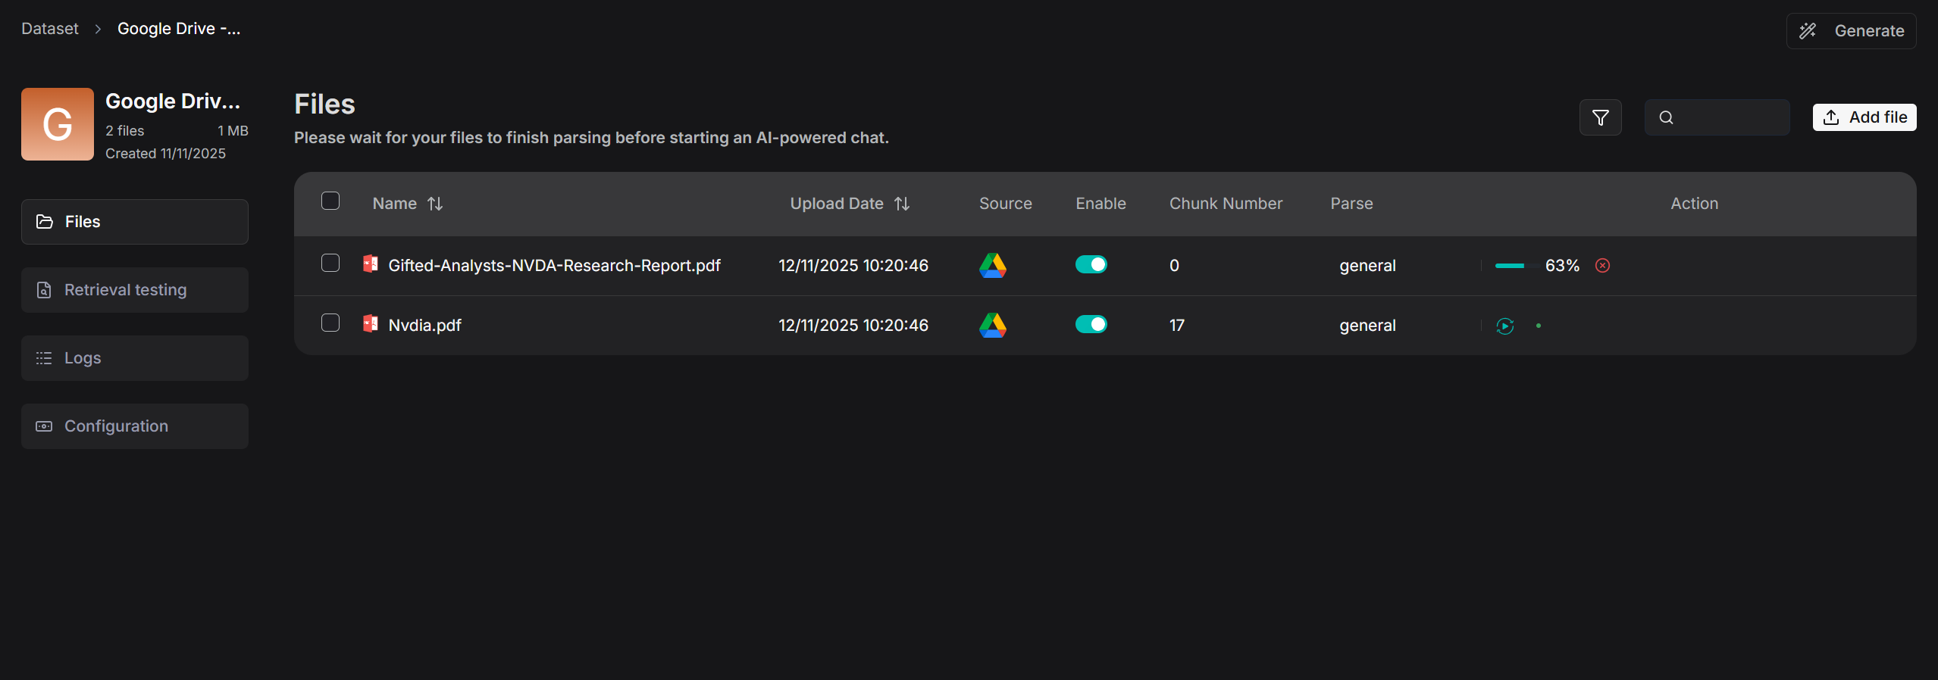1938x680 pixels.
Task: Turn off Enable switch for the NVDA research report
Action: coord(1091,264)
